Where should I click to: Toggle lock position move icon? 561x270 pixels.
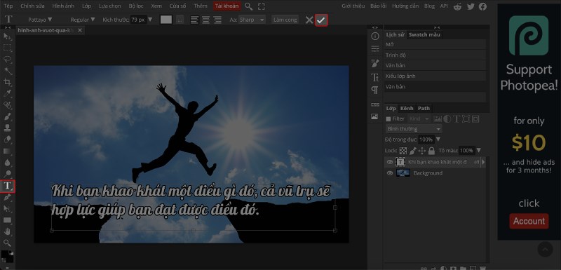(422, 151)
